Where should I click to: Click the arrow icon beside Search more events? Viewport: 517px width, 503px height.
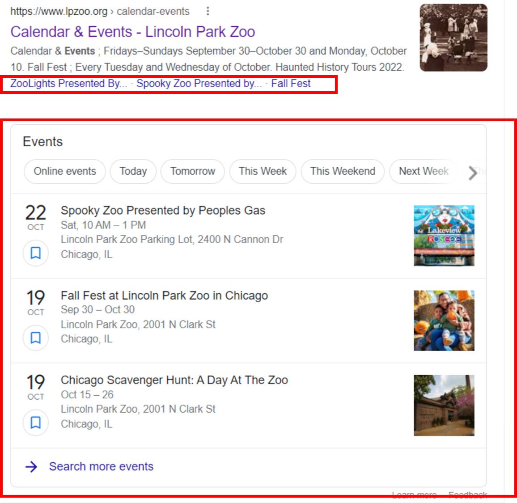pyautogui.click(x=31, y=467)
